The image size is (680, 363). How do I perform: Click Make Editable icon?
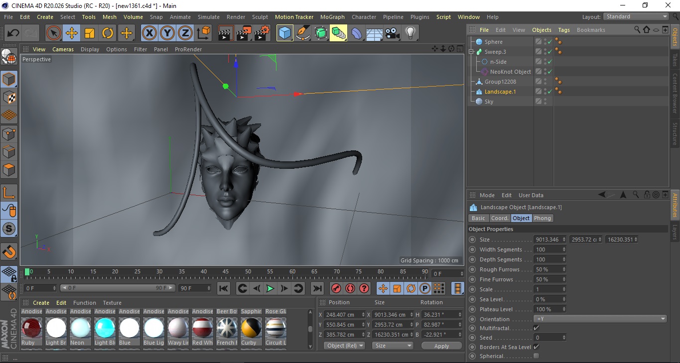(x=9, y=57)
